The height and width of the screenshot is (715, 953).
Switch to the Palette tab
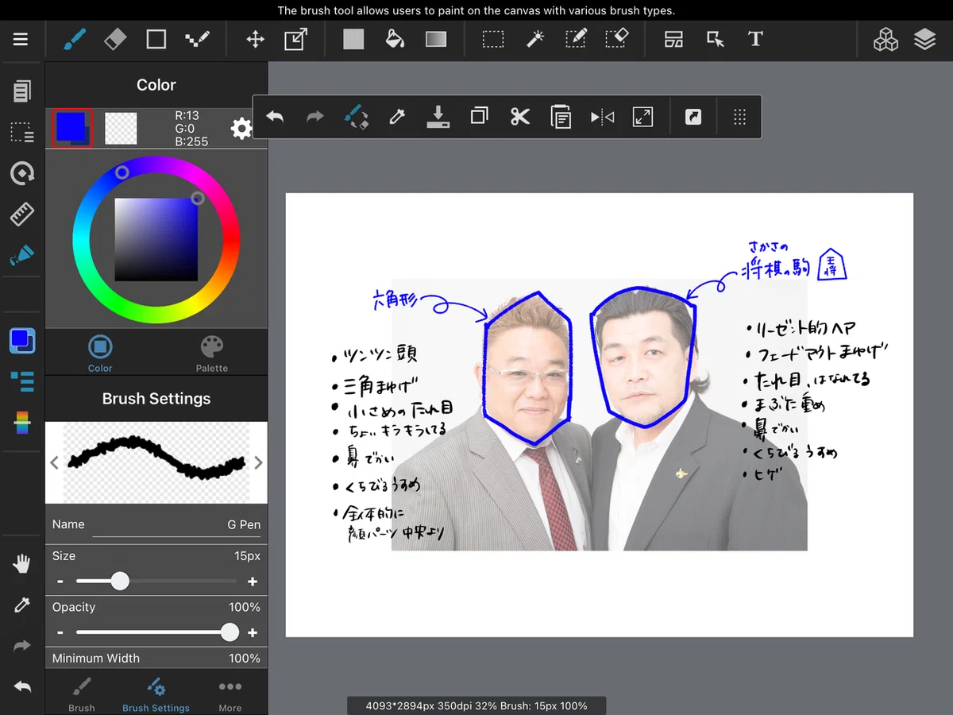(212, 354)
